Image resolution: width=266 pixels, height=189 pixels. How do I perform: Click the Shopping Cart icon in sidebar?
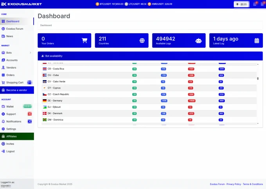3,82
